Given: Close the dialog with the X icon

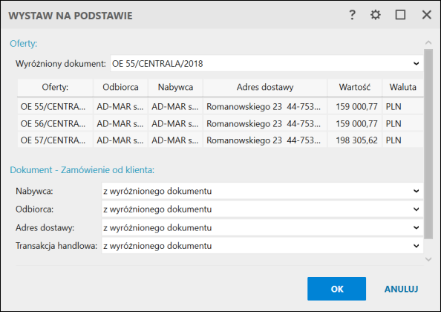Looking at the screenshot, I should 427,15.
